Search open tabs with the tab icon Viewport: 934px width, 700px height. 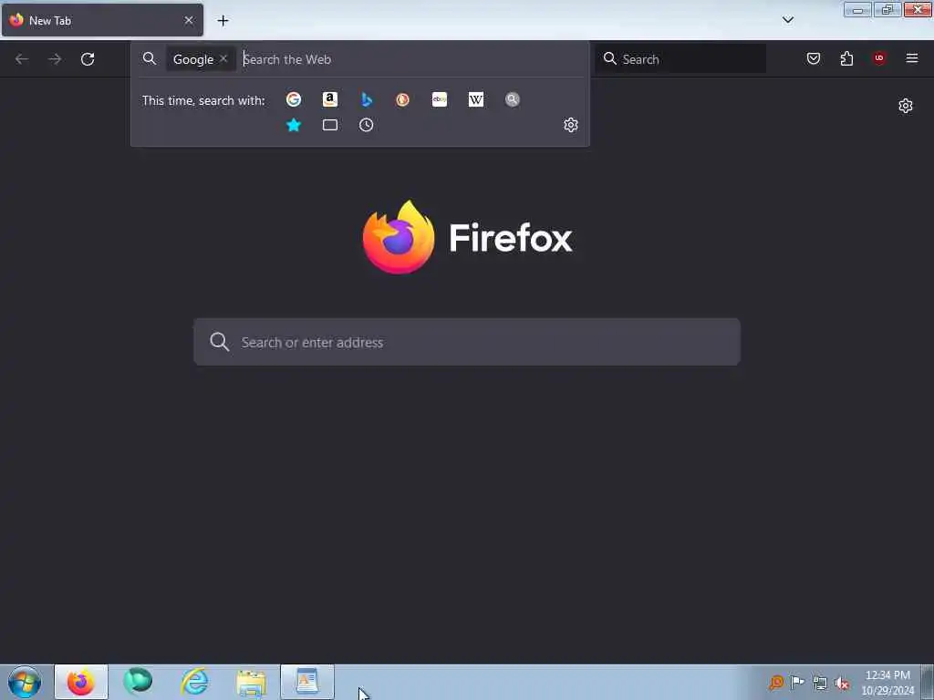[330, 125]
